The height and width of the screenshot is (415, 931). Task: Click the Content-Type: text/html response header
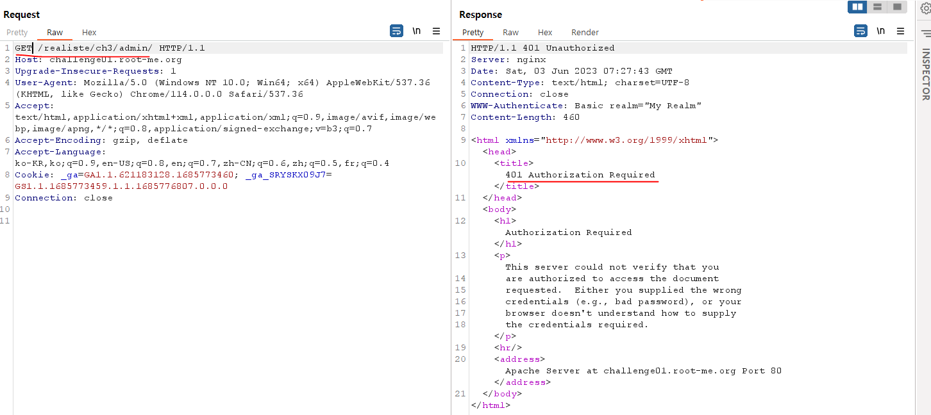pyautogui.click(x=580, y=83)
